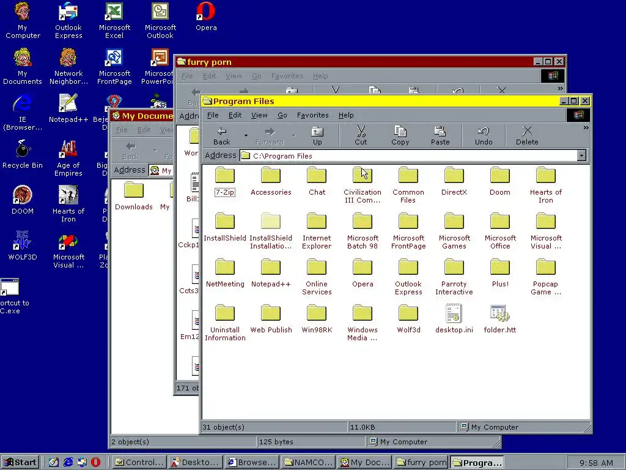Open the Online Services folder

317,277
